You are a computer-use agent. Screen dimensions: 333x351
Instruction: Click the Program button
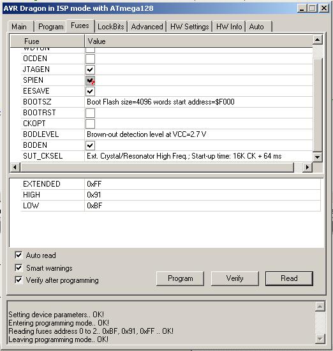click(181, 278)
